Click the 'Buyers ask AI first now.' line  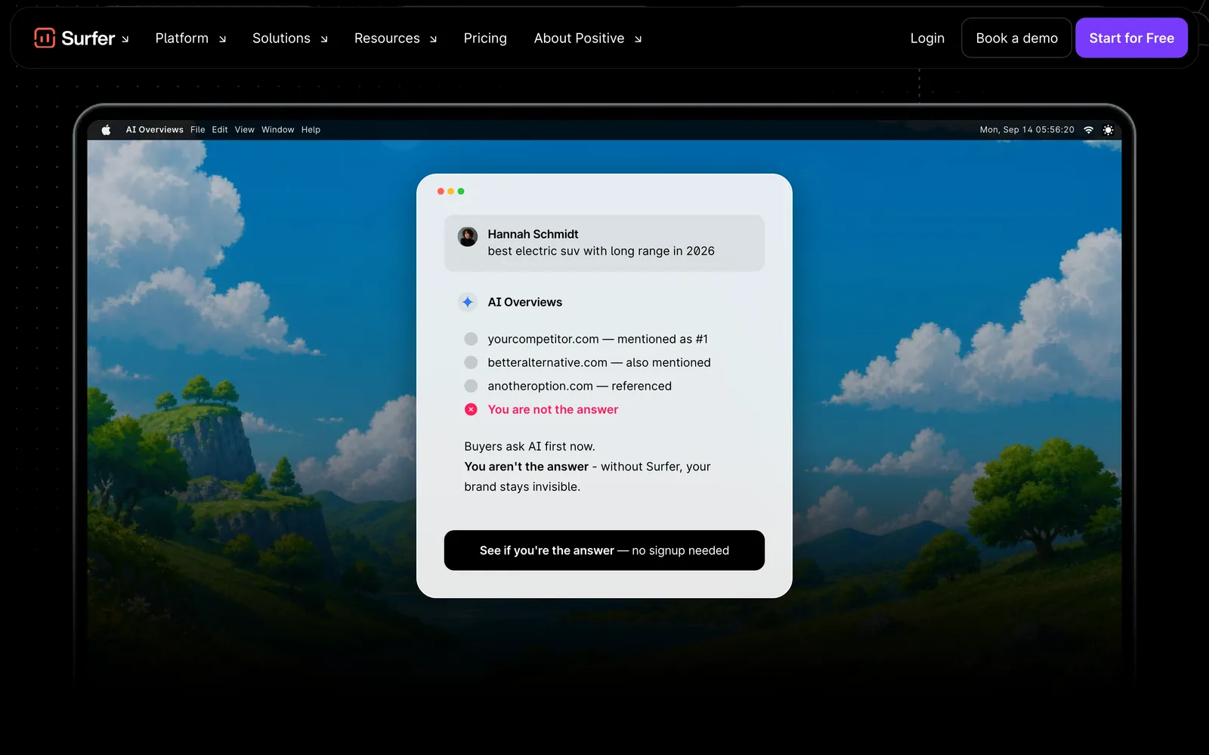pos(530,446)
